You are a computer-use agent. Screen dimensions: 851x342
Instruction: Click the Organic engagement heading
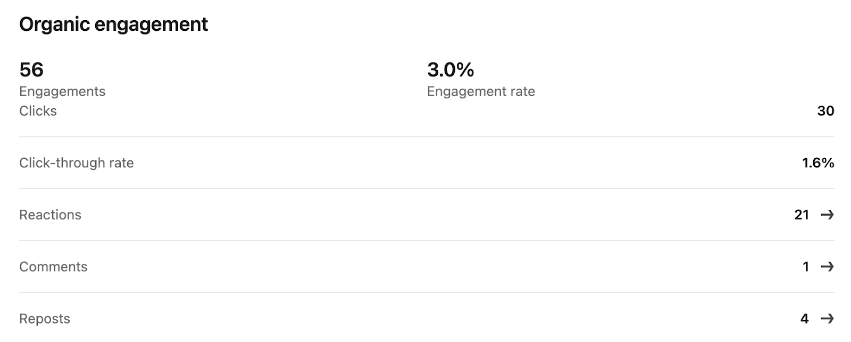(113, 24)
